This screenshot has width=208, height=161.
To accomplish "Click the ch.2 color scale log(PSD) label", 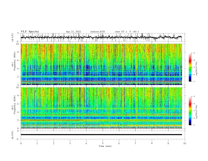I will 197,112.
